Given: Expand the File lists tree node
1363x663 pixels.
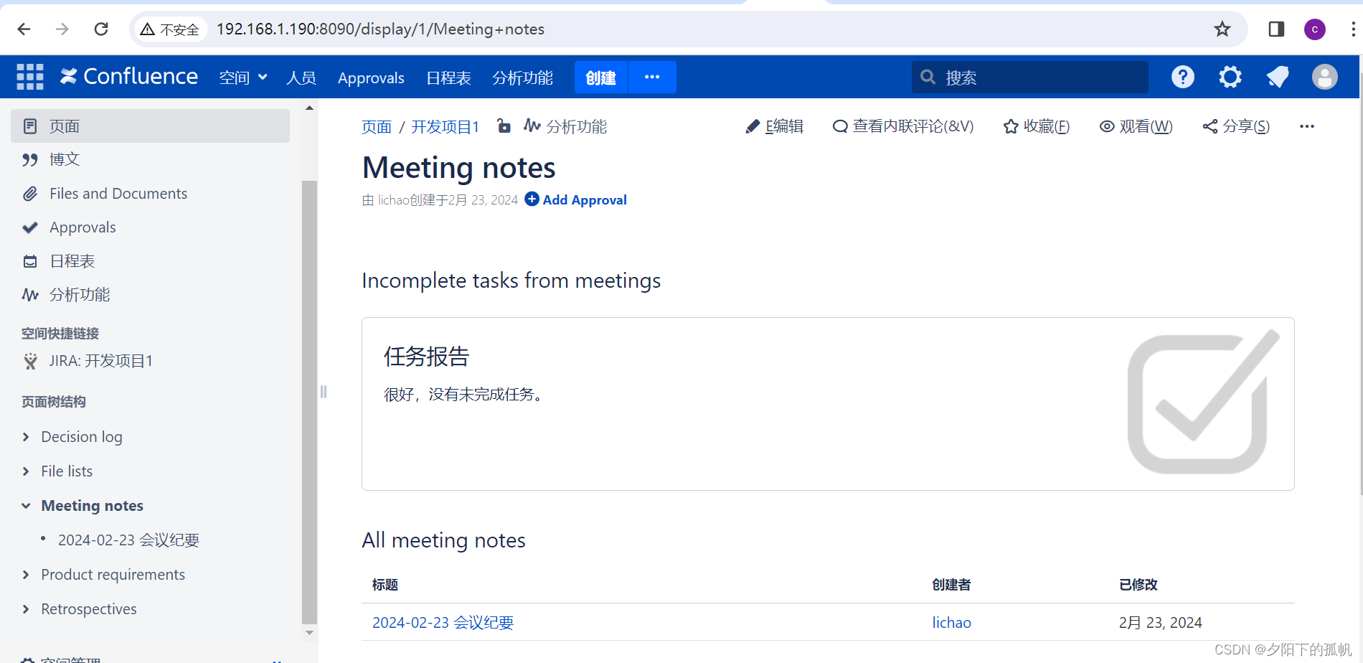Looking at the screenshot, I should coord(26,471).
